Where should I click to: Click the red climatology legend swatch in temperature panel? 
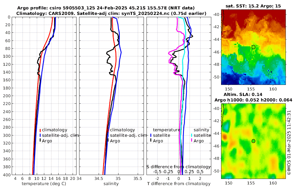(40, 130)
